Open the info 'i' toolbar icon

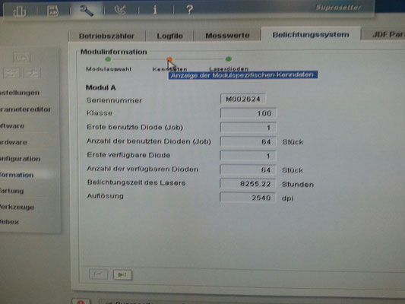pos(155,11)
